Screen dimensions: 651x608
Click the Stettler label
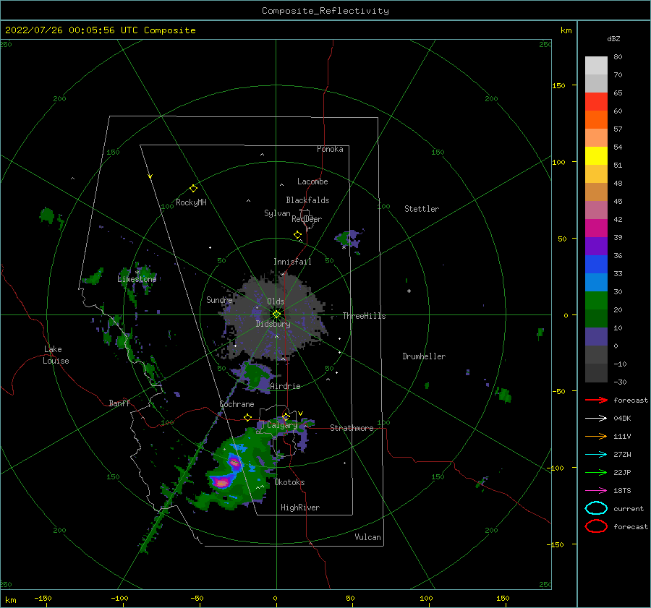click(x=422, y=209)
